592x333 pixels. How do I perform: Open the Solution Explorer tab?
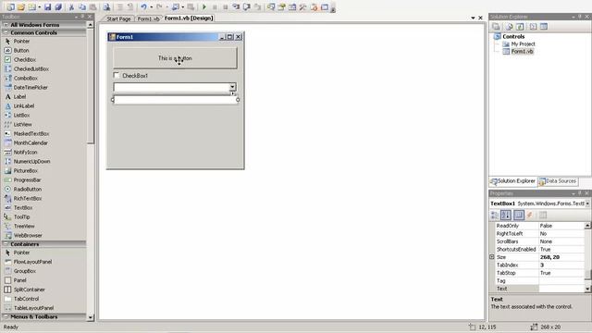pyautogui.click(x=512, y=181)
